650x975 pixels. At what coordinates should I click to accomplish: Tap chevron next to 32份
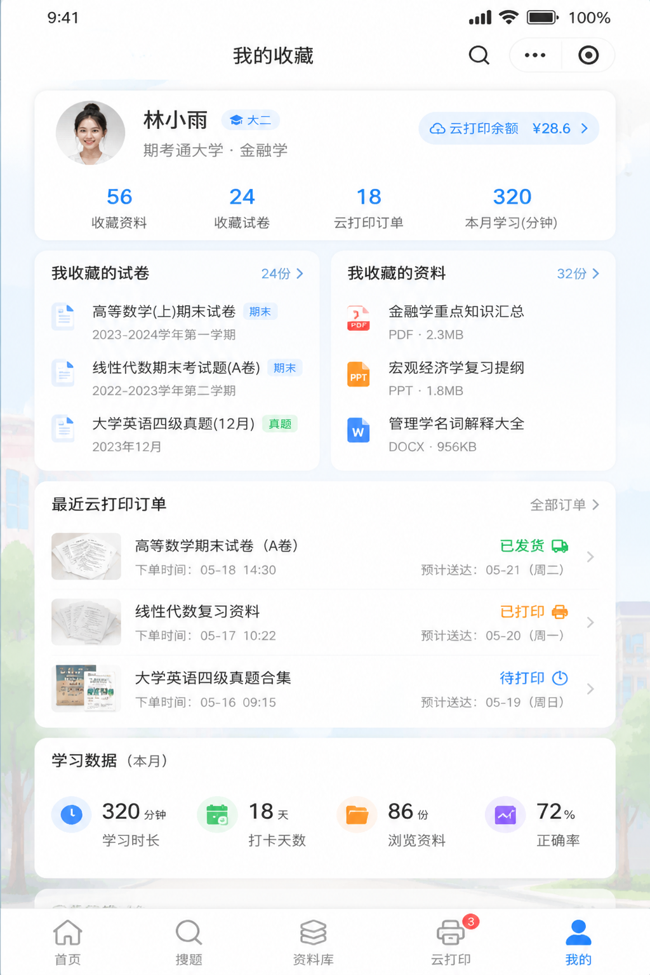click(595, 274)
